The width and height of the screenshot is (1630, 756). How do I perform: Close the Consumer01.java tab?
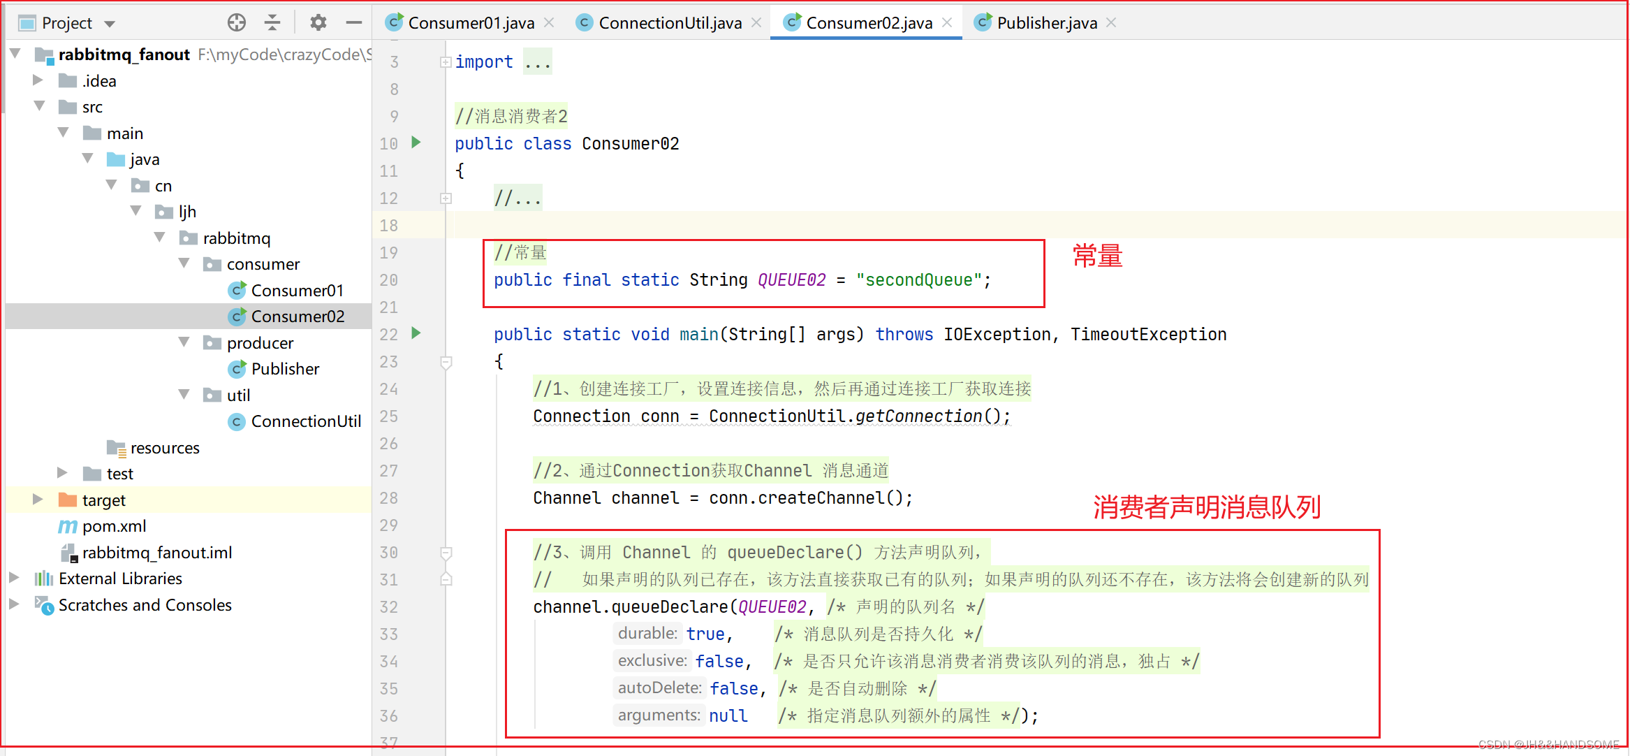(550, 23)
